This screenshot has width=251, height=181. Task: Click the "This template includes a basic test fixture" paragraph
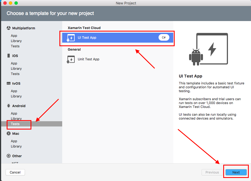pos(212,87)
